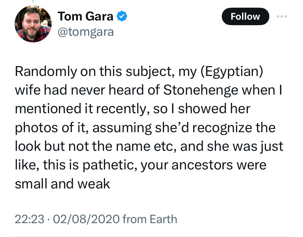303x237 pixels.
Task: Click the @tomgara handle
Action: click(x=86, y=32)
